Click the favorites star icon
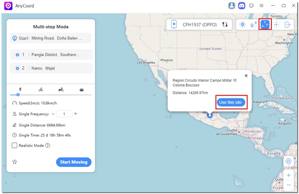299x194 pixels. [x=15, y=162]
